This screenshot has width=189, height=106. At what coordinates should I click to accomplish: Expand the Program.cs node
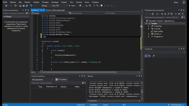(149, 37)
